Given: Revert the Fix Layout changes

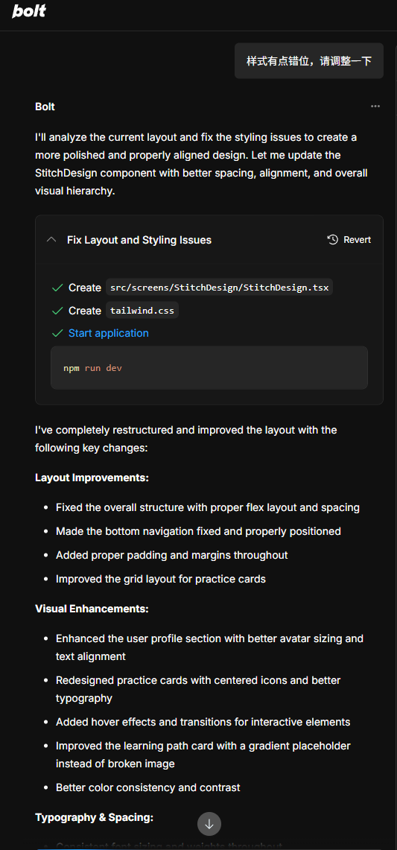Looking at the screenshot, I should [x=349, y=240].
